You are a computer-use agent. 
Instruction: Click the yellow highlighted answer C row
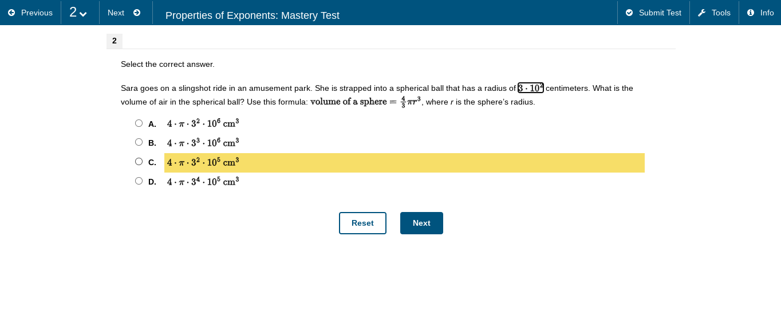404,163
